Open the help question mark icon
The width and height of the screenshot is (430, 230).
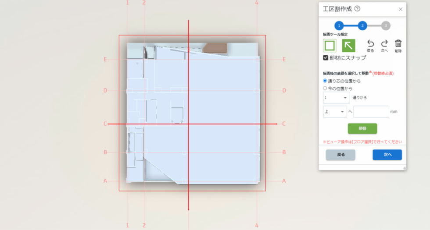[x=357, y=8]
